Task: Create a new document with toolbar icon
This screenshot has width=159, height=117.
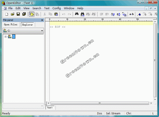Action: click(x=7, y=14)
